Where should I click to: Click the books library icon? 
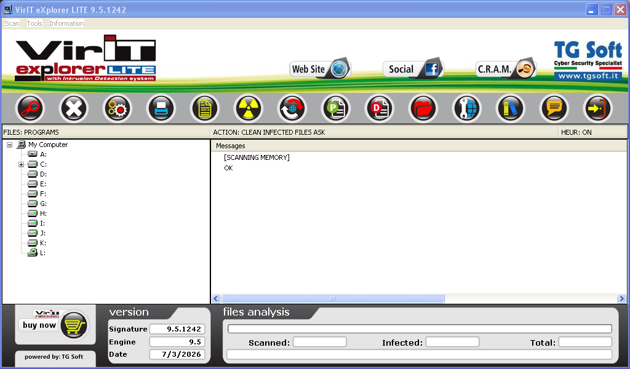[511, 108]
